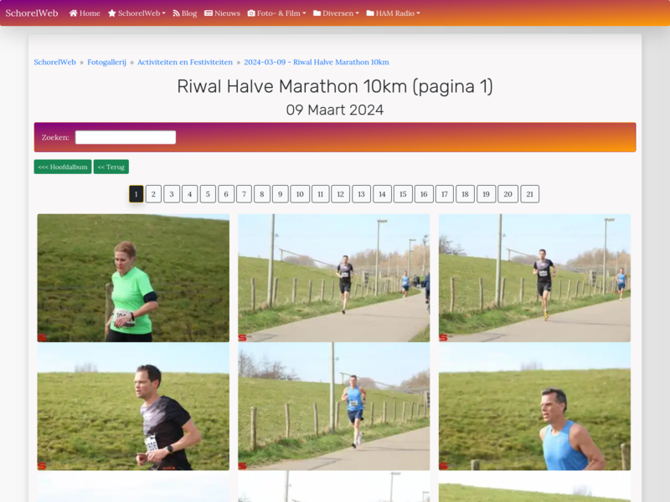Open photo of woman in green shirt

pos(133,278)
